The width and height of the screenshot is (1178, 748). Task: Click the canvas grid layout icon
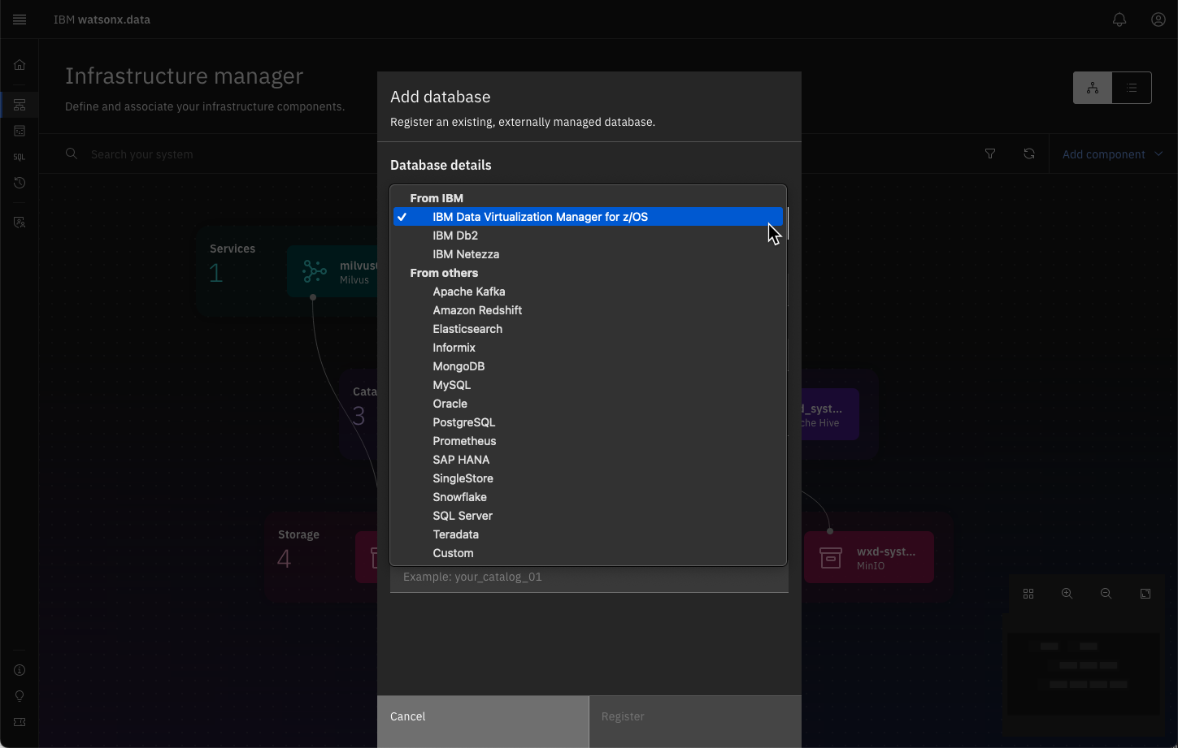pyautogui.click(x=1028, y=594)
